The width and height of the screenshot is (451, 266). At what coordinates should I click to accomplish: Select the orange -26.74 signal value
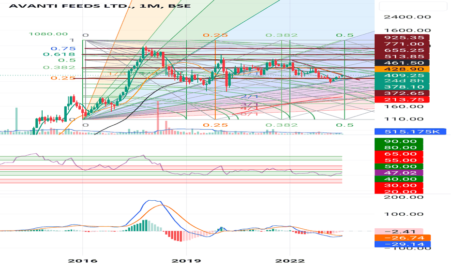point(403,238)
